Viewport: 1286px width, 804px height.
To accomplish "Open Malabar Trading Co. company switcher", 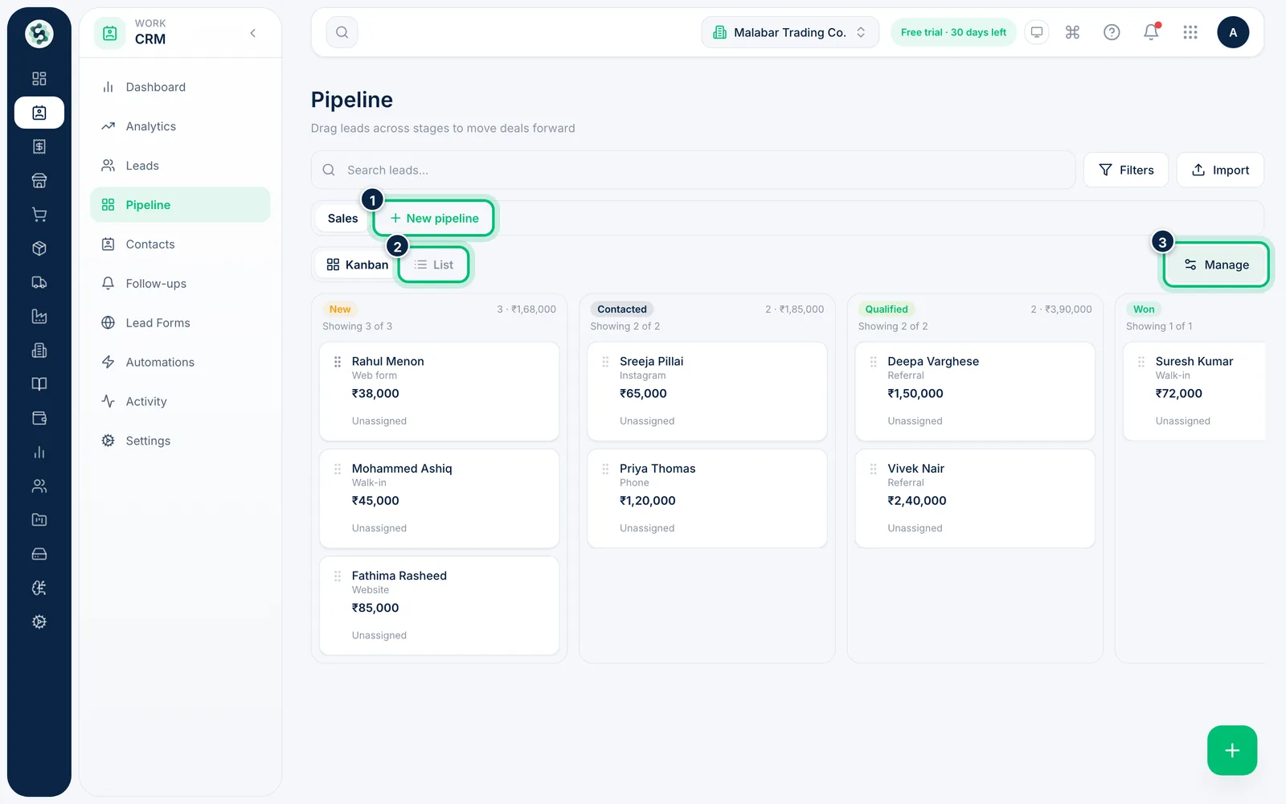I will (x=790, y=32).
